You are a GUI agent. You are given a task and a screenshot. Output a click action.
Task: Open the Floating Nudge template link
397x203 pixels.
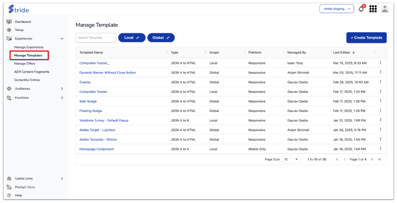pos(90,111)
